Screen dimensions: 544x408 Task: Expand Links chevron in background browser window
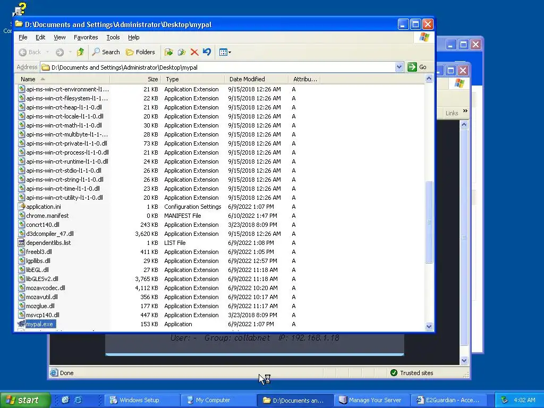[465, 111]
